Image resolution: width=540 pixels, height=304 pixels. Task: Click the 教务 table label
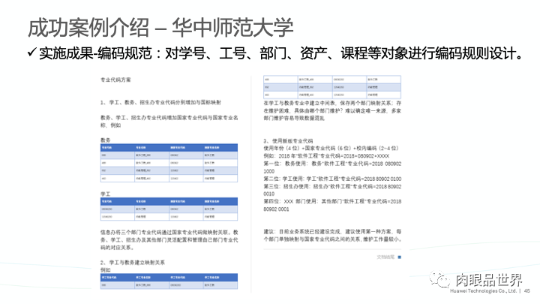pyautogui.click(x=106, y=140)
